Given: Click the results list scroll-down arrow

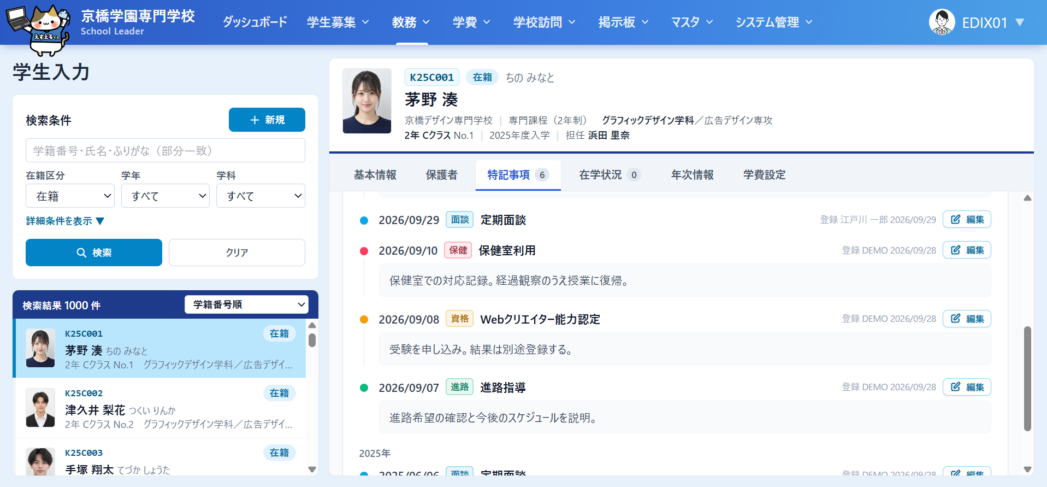Looking at the screenshot, I should click(x=312, y=470).
